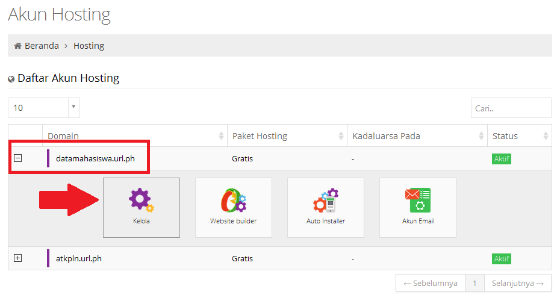The image size is (557, 298).
Task: Expand the atkpln.url.ph row
Action: click(17, 258)
